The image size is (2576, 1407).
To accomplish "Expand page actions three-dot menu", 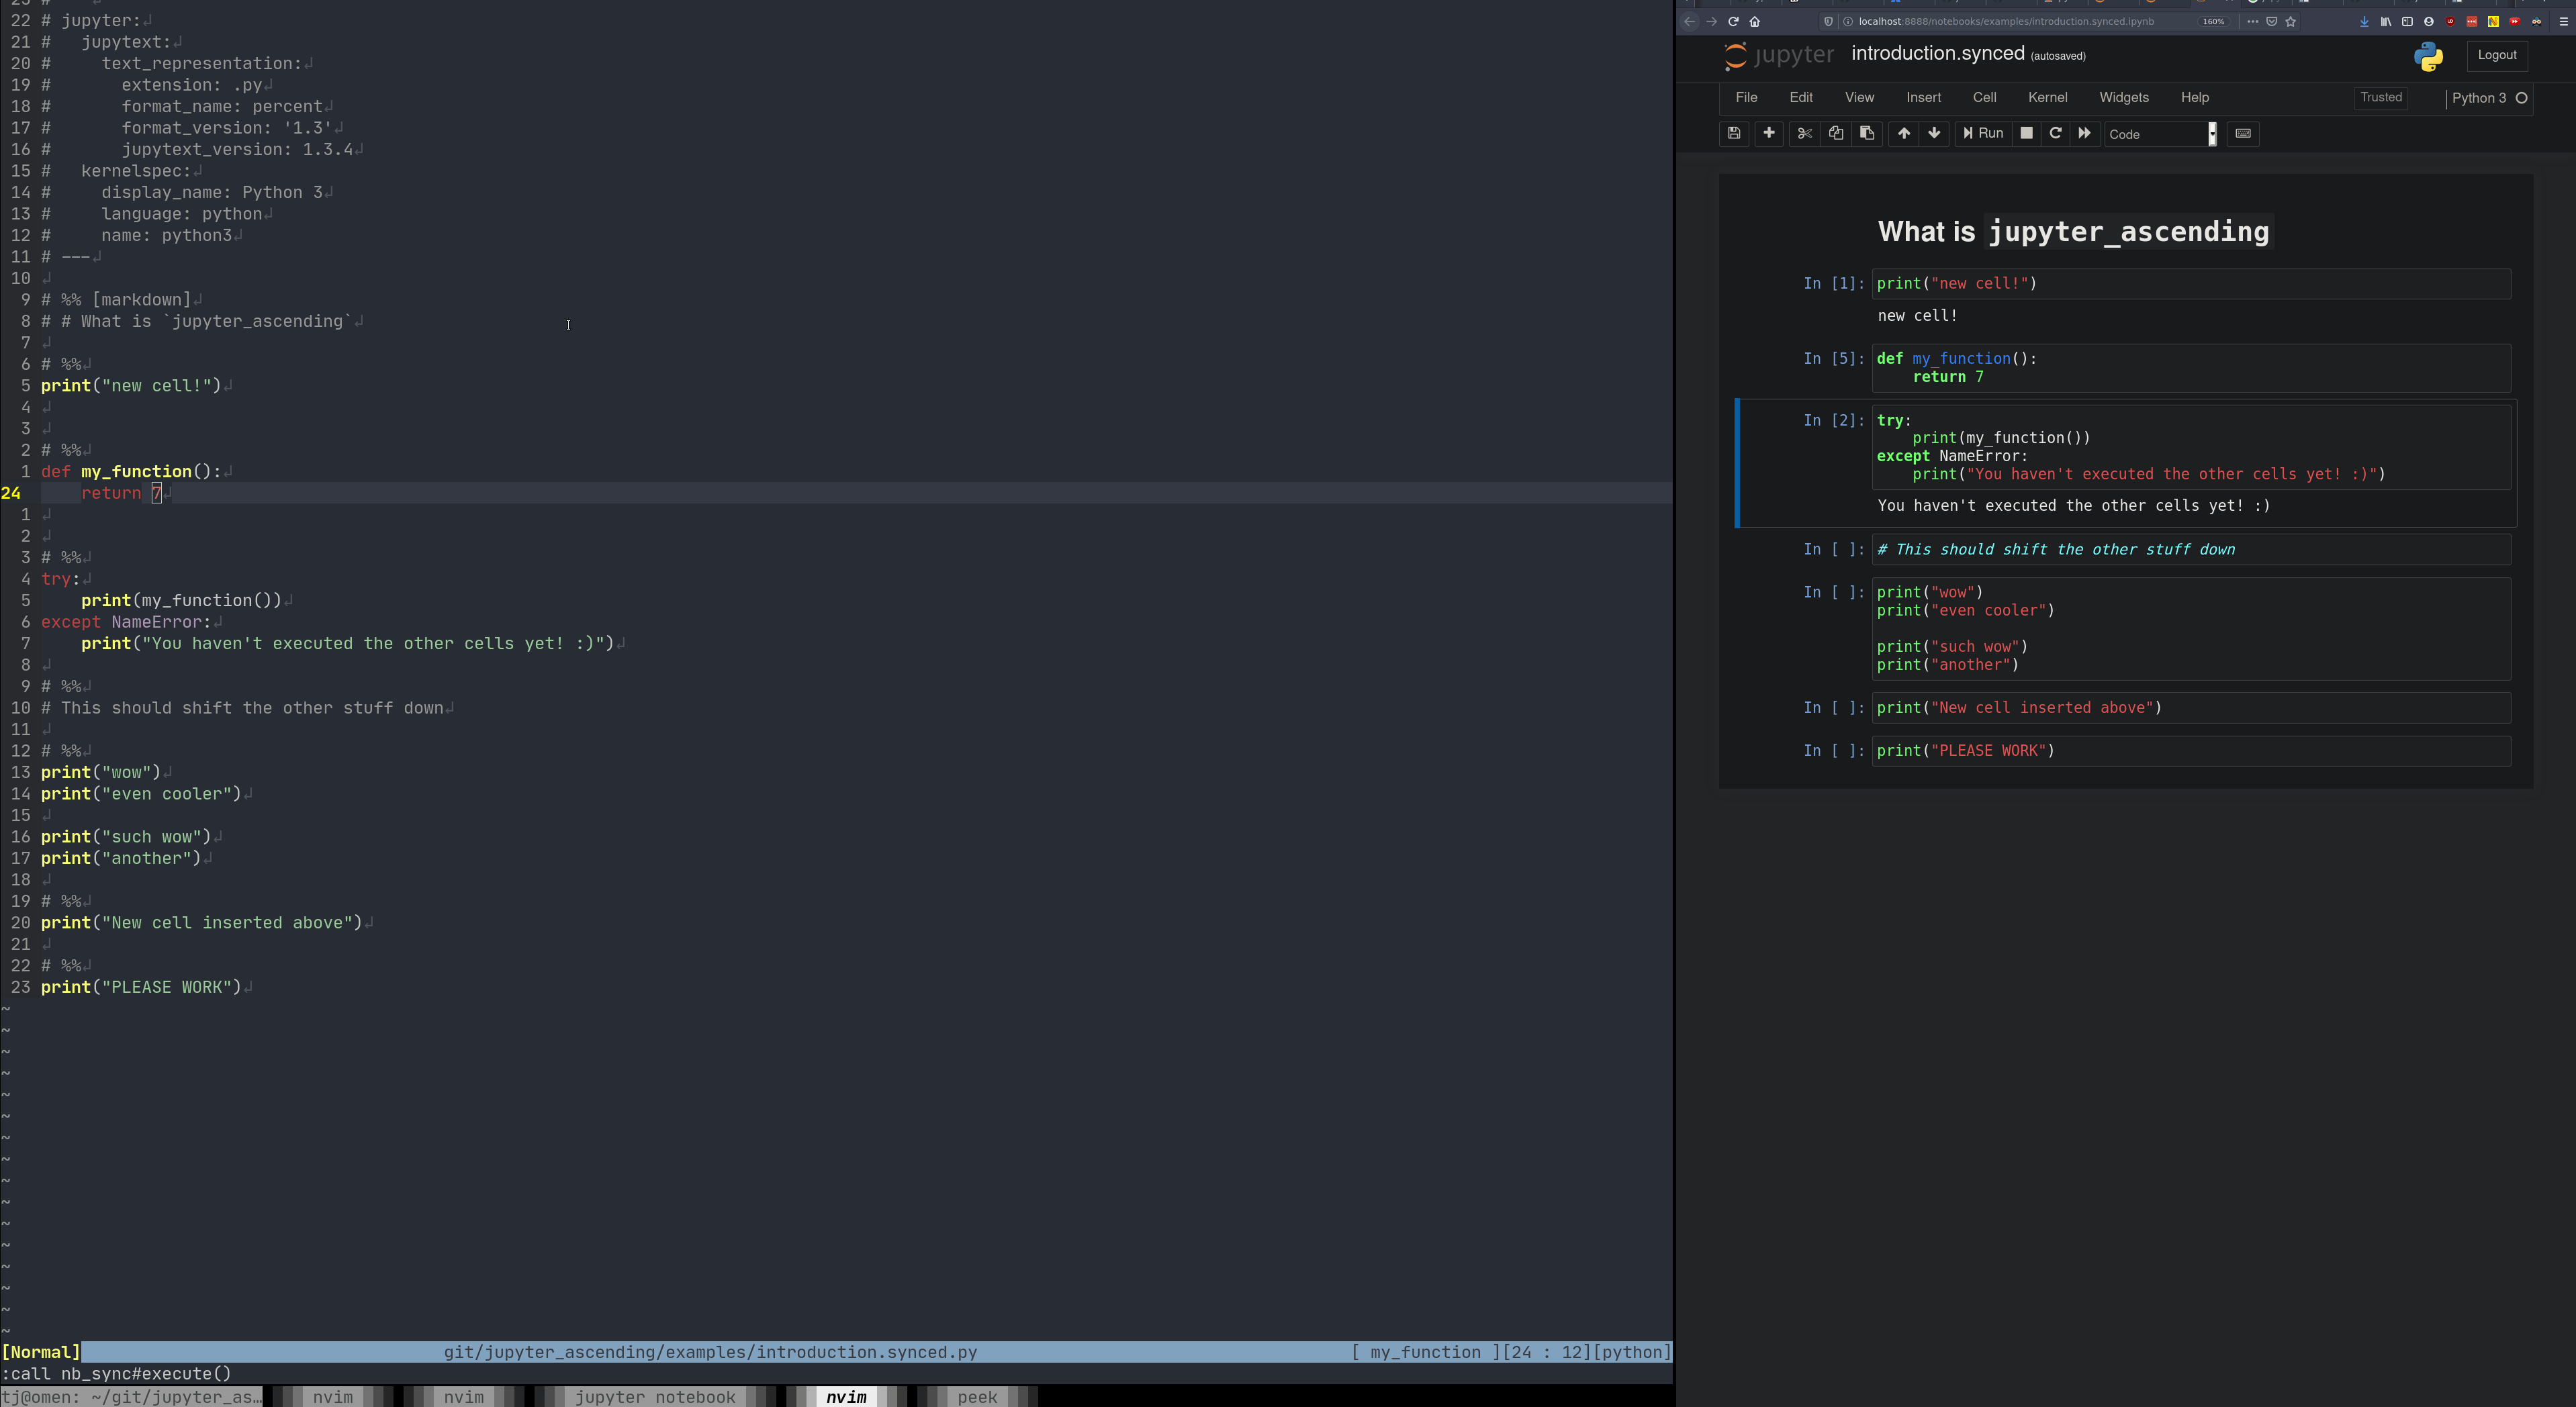I will click(x=2252, y=21).
